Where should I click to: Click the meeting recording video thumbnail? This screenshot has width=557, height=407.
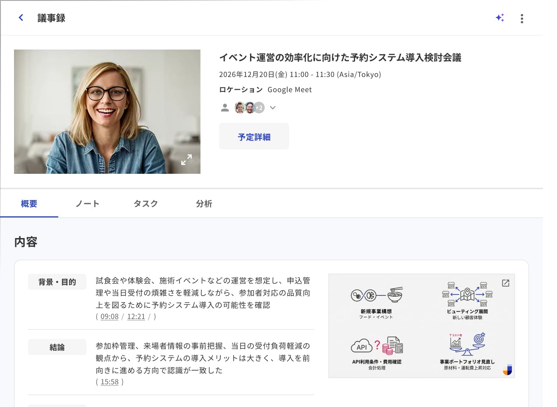pos(107,112)
